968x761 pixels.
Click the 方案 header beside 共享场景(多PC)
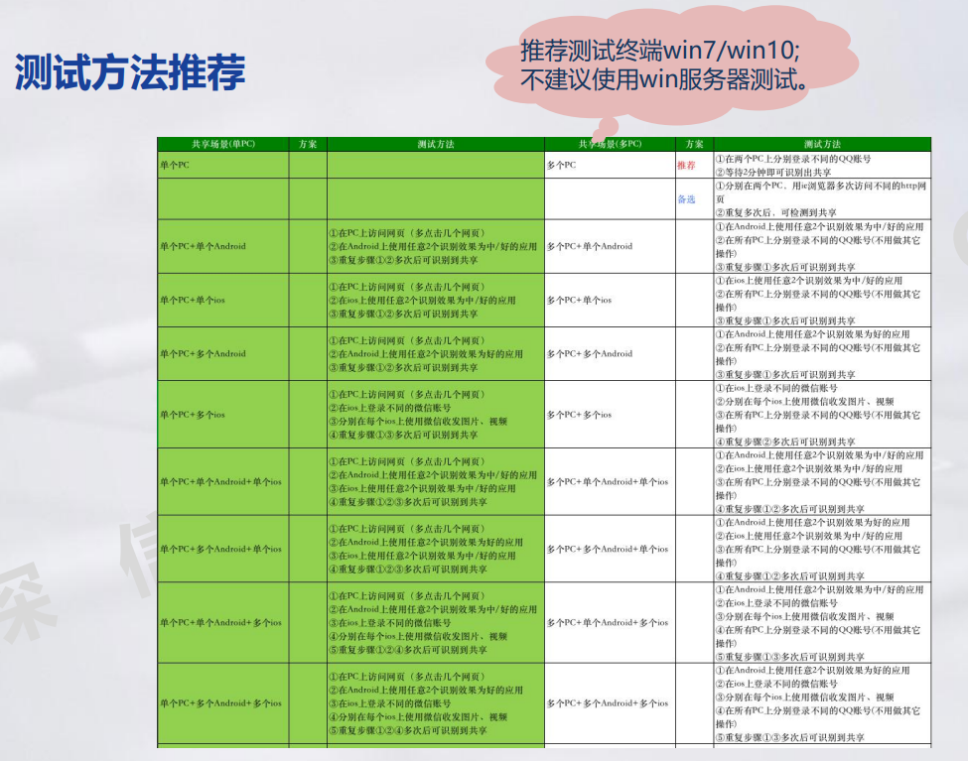(695, 144)
